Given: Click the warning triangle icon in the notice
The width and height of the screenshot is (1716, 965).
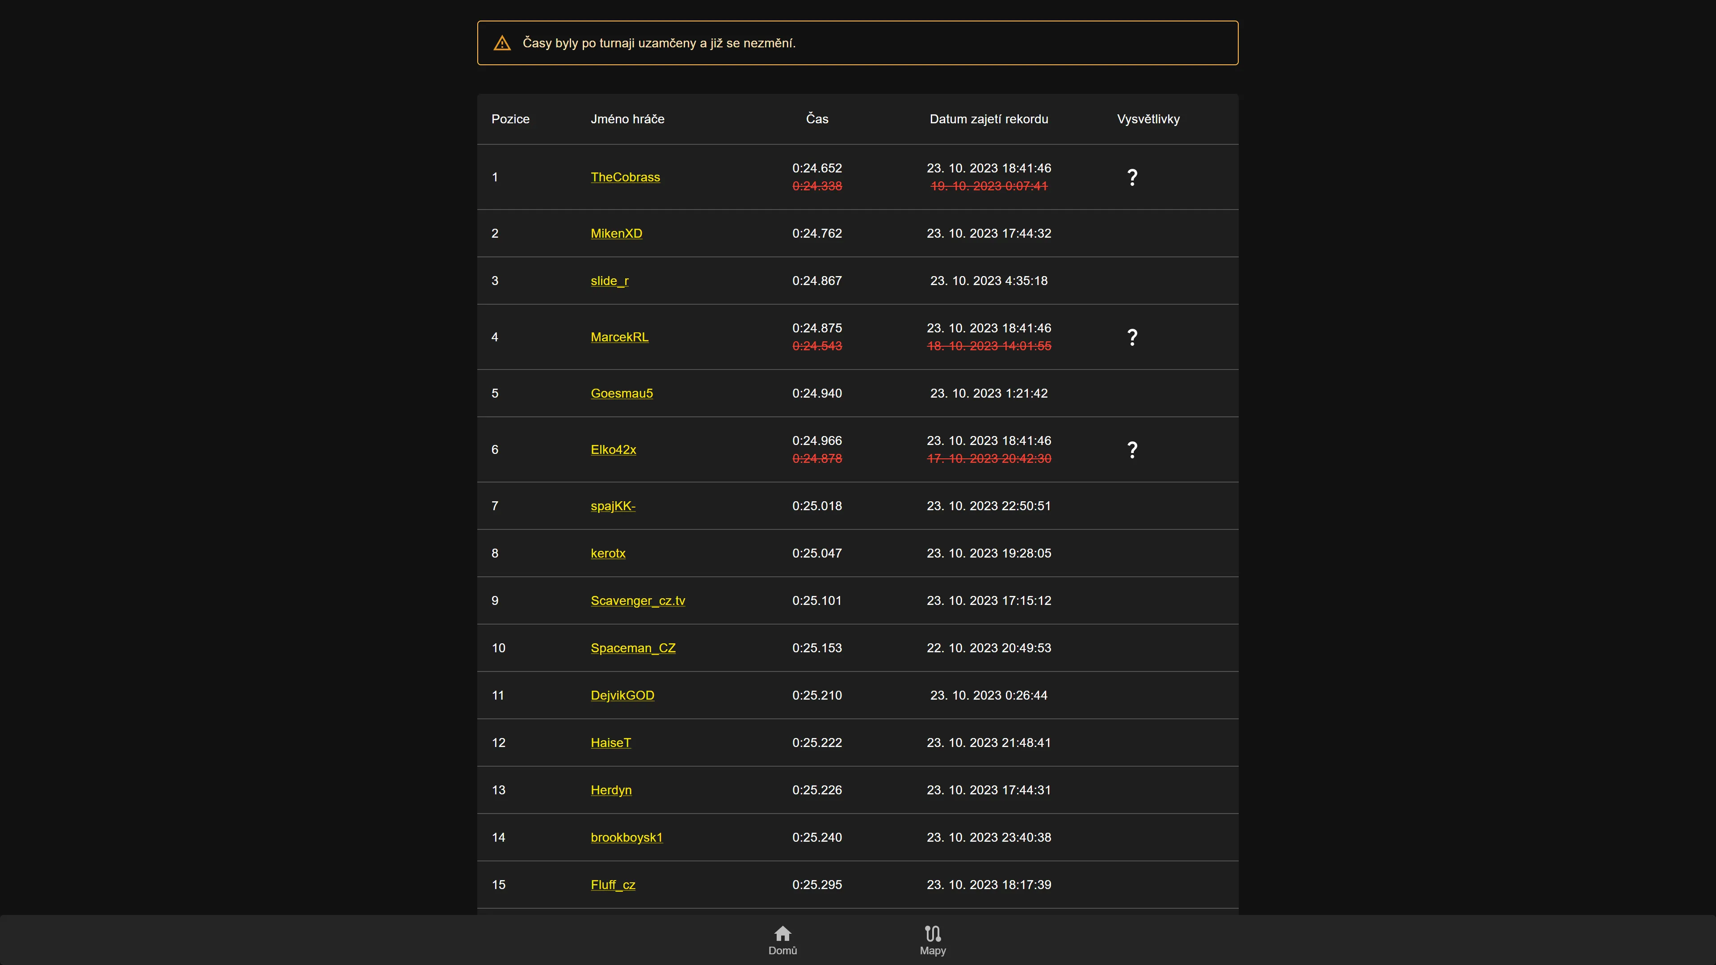Looking at the screenshot, I should pos(501,43).
